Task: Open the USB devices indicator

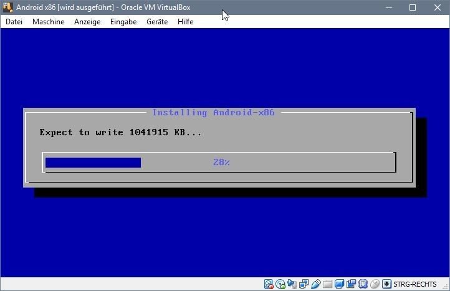Action: 316,284
